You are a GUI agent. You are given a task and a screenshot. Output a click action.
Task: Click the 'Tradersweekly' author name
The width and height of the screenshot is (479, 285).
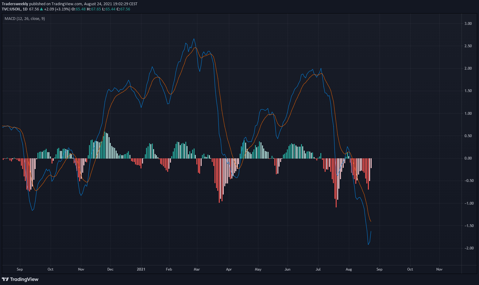coord(15,4)
